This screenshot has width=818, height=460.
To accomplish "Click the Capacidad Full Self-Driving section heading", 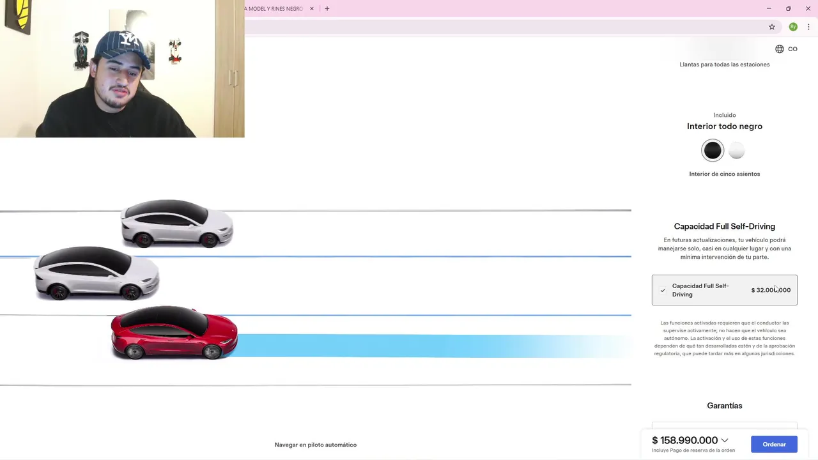I will click(x=725, y=226).
